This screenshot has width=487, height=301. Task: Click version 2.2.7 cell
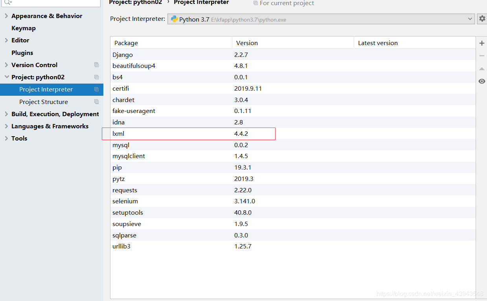(x=241, y=55)
